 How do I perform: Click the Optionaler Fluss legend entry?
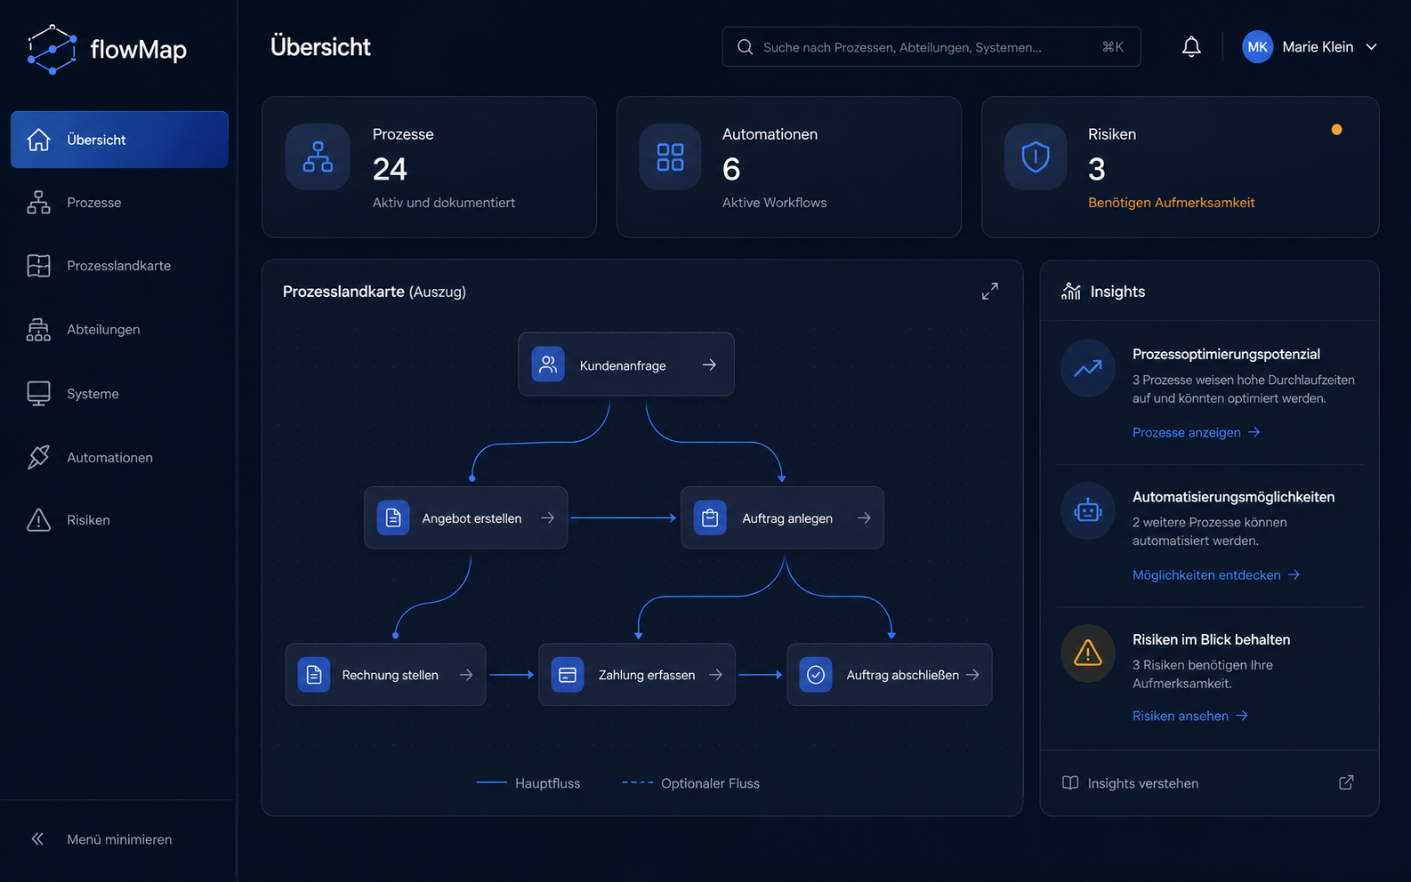(x=690, y=783)
